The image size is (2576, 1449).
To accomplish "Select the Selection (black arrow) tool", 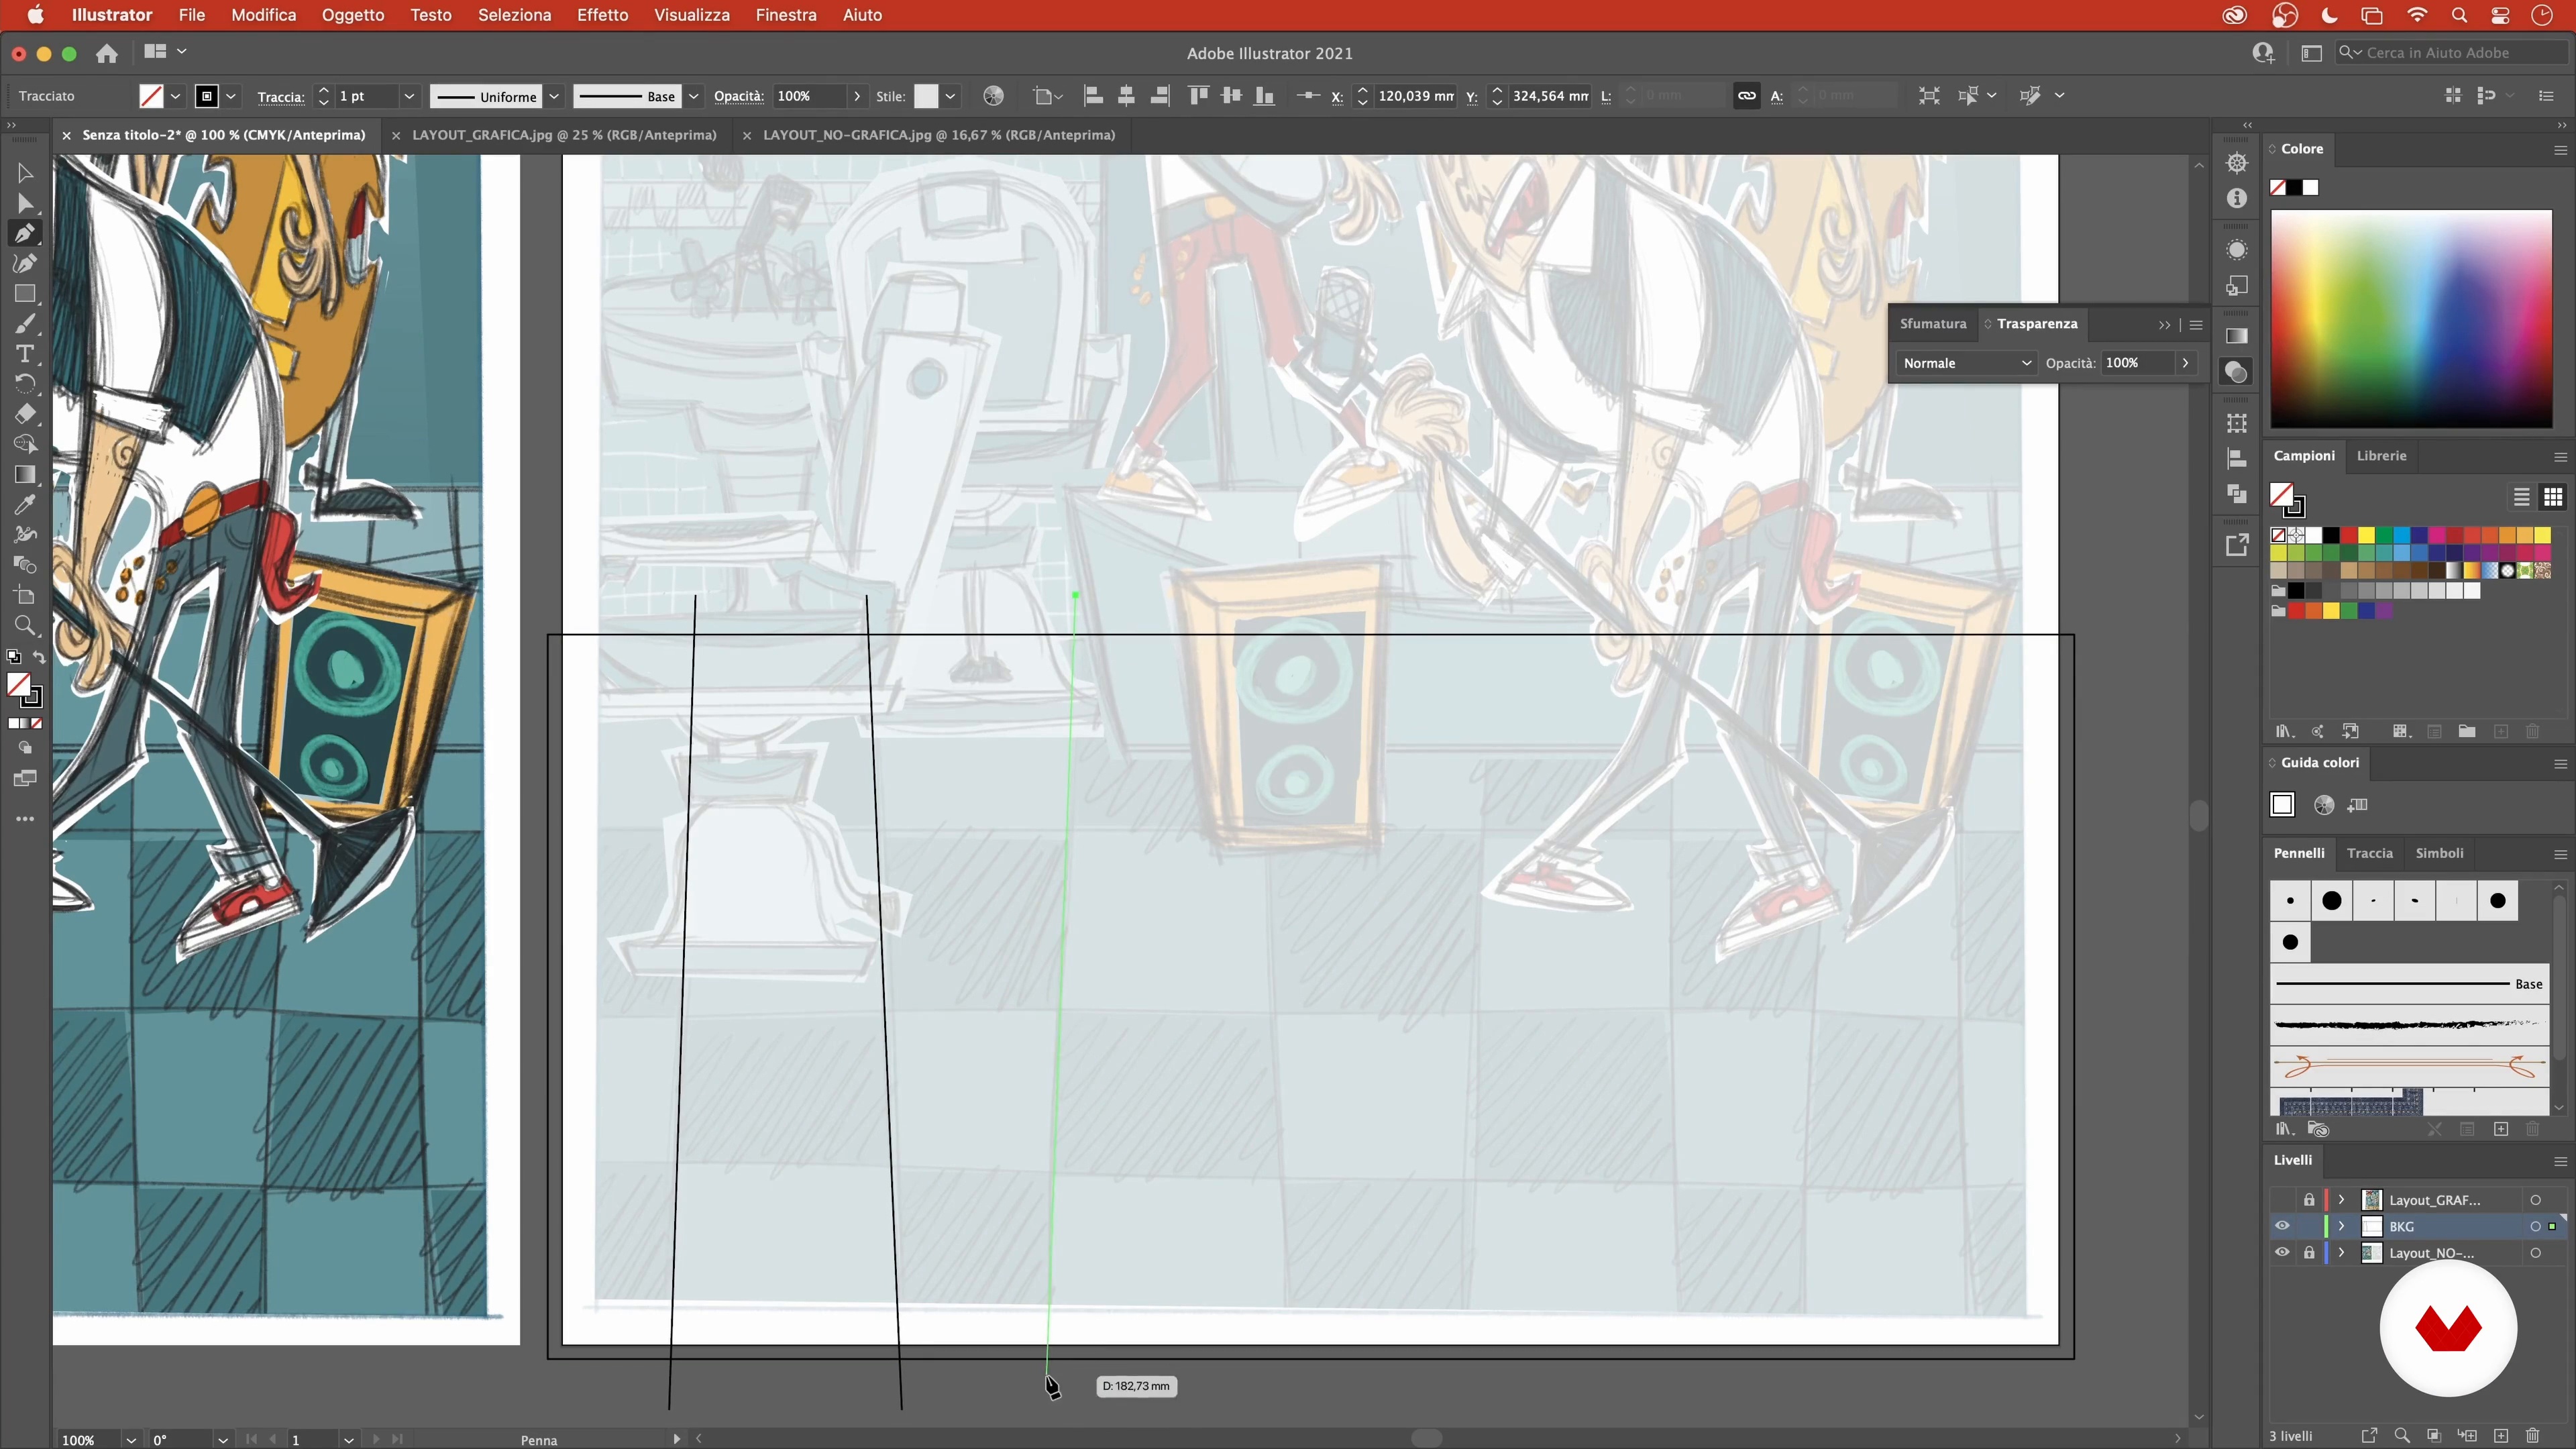I will (25, 173).
